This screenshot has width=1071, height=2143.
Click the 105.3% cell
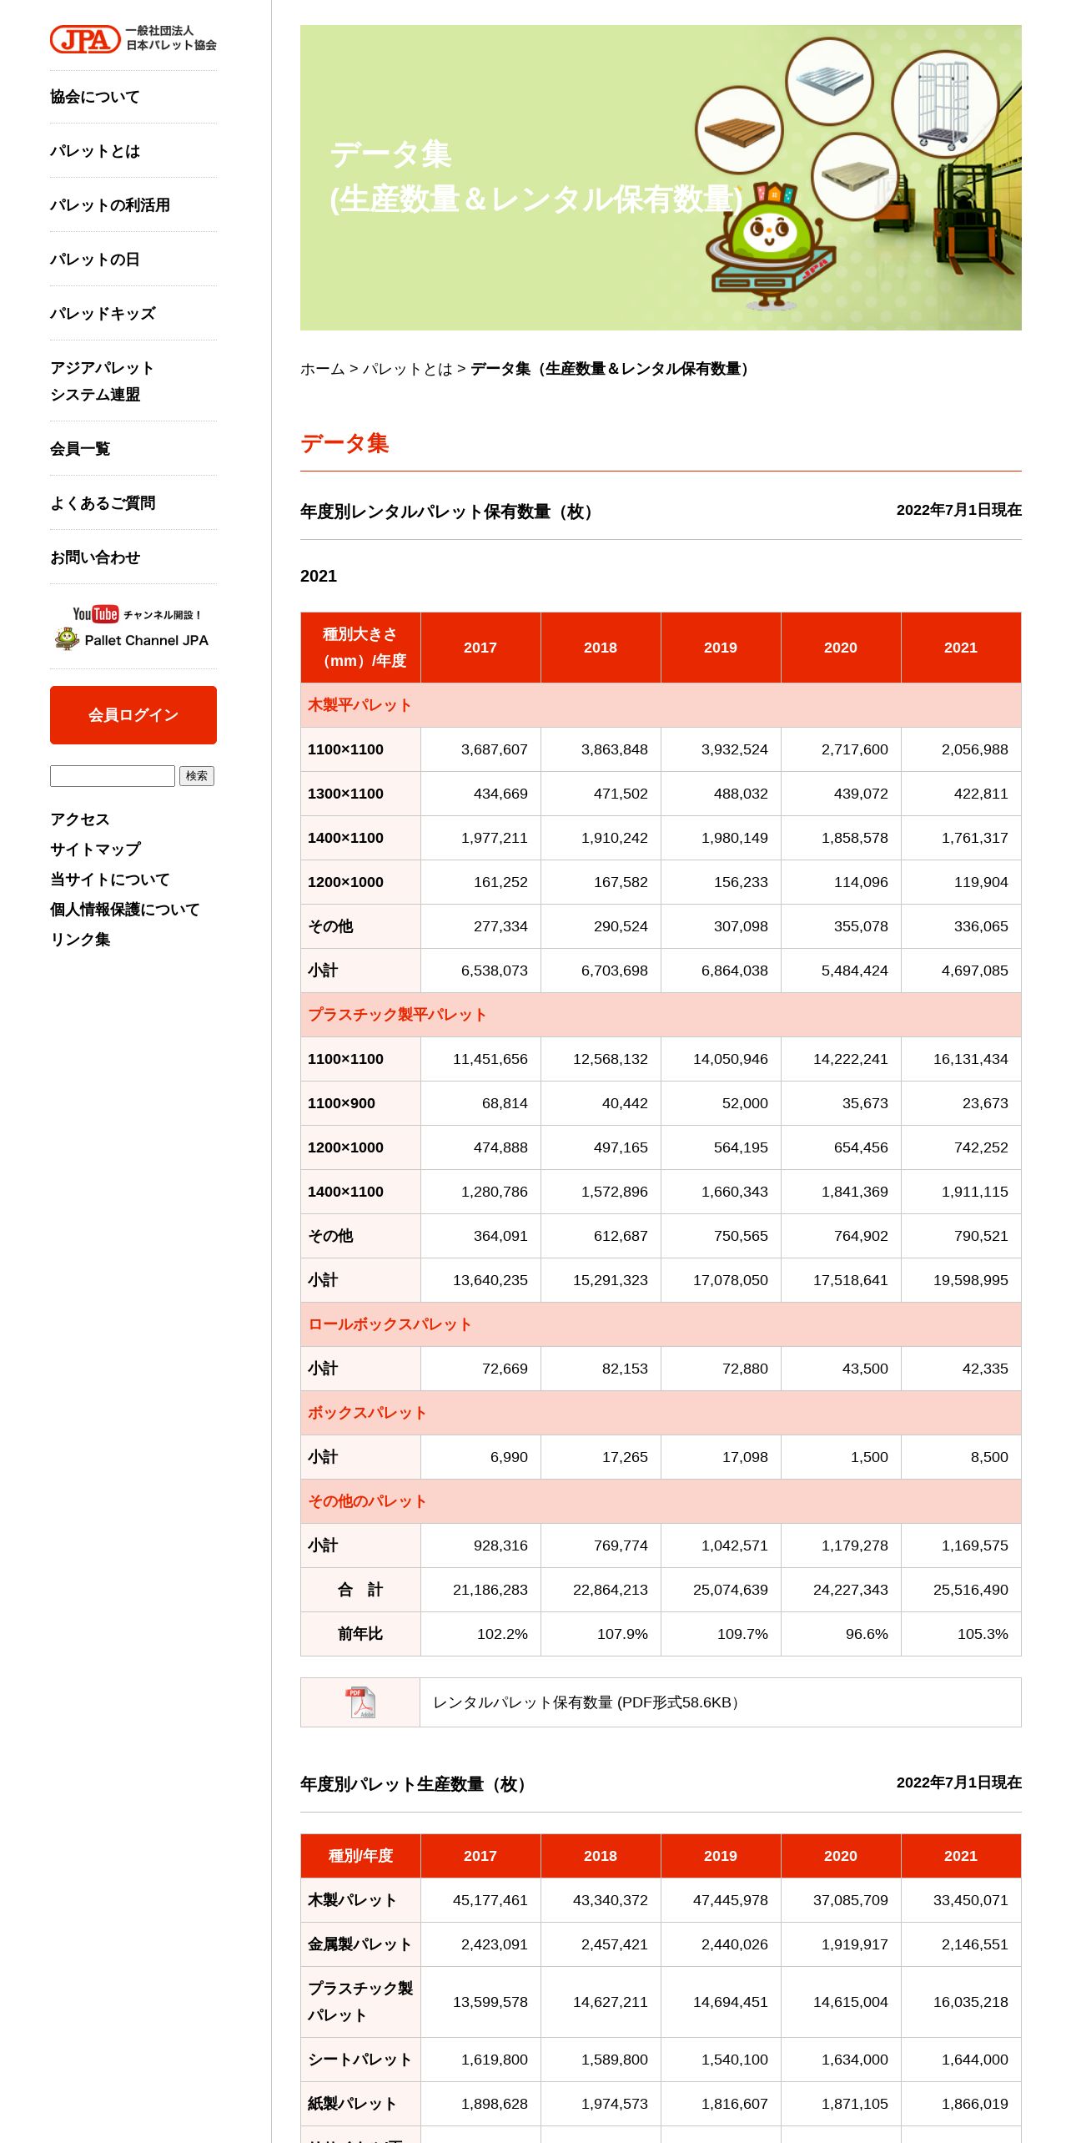tap(961, 1634)
